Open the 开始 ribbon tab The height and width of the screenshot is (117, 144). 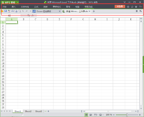tap(4, 7)
